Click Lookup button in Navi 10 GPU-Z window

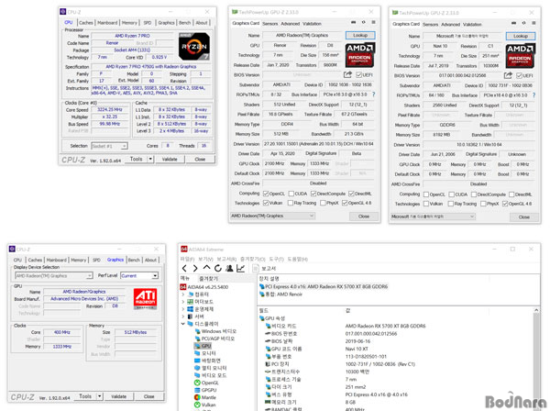tap(521, 36)
